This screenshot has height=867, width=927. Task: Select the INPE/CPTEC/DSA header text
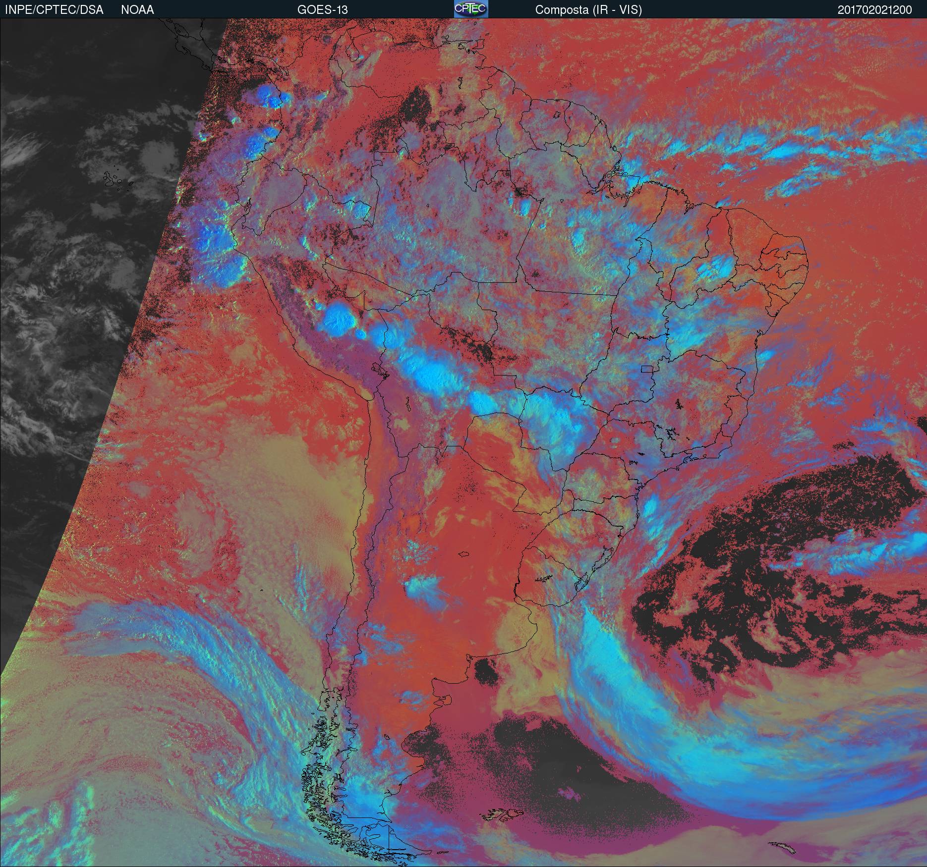(54, 10)
